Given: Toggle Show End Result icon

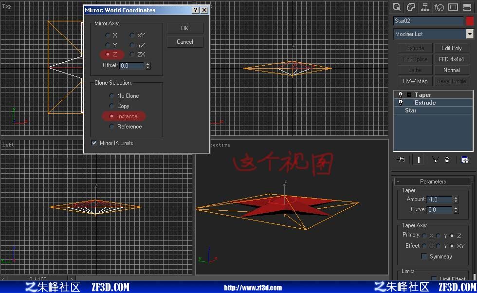Looking at the screenshot, I should [418, 160].
